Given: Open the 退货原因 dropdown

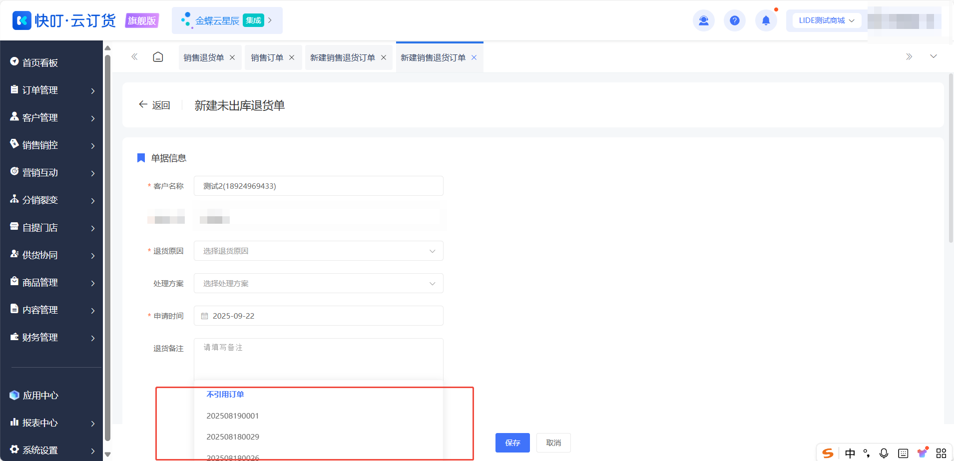Looking at the screenshot, I should click(318, 251).
